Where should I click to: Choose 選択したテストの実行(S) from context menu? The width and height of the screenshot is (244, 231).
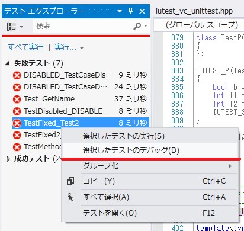click(150, 136)
